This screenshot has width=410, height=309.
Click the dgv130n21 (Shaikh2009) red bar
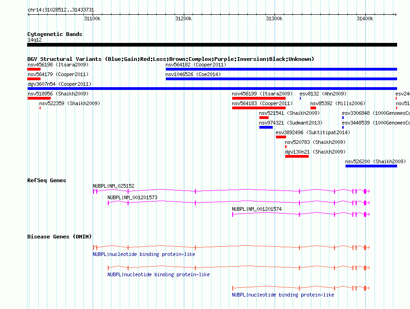297,156
